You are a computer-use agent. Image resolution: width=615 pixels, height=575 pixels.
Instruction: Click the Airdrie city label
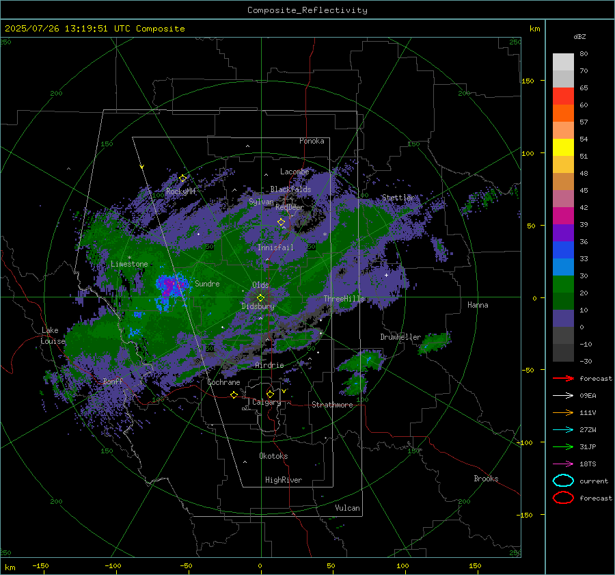click(269, 365)
